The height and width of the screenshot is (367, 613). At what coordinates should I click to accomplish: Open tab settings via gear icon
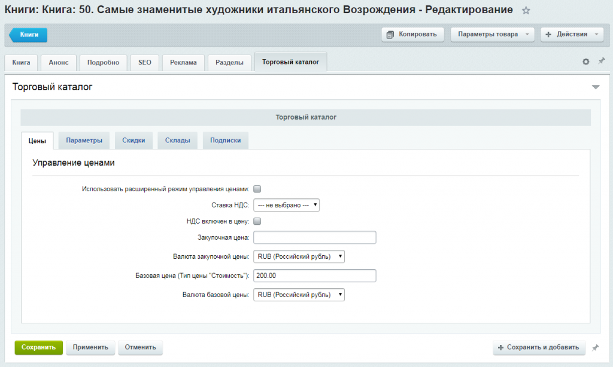585,62
